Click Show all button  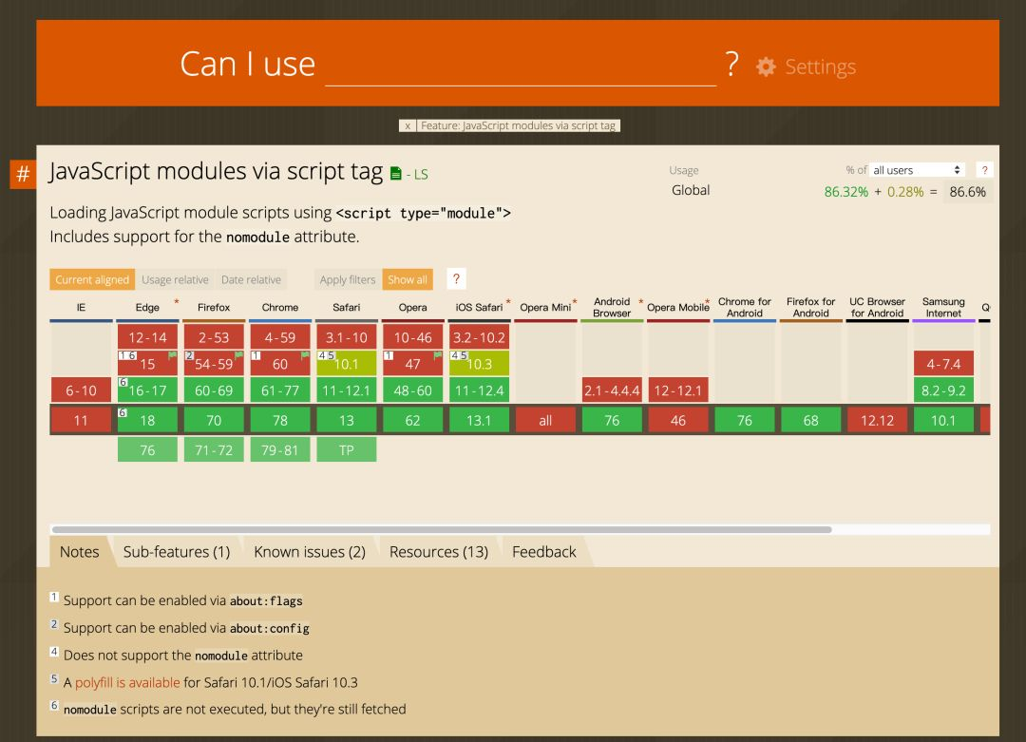(408, 279)
